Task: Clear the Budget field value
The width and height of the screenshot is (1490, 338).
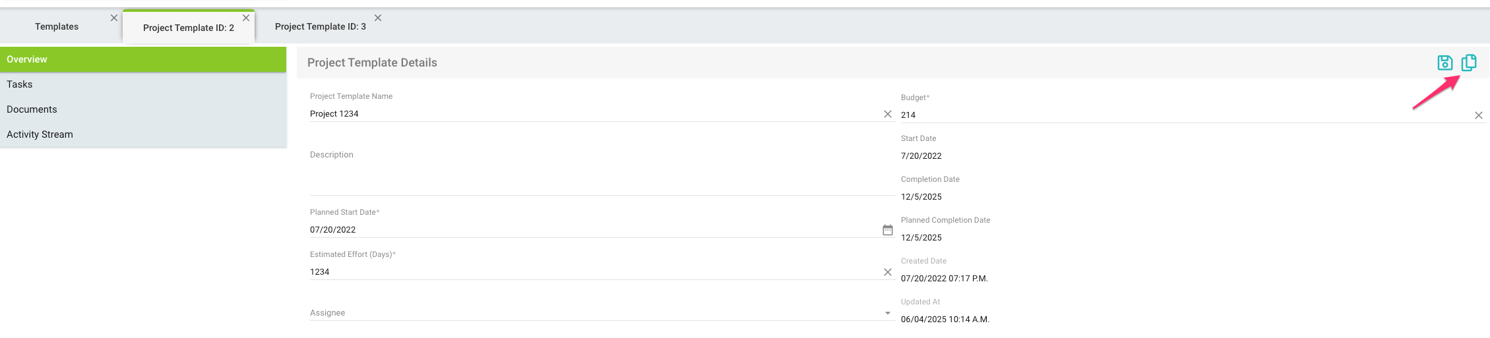Action: [x=1479, y=115]
